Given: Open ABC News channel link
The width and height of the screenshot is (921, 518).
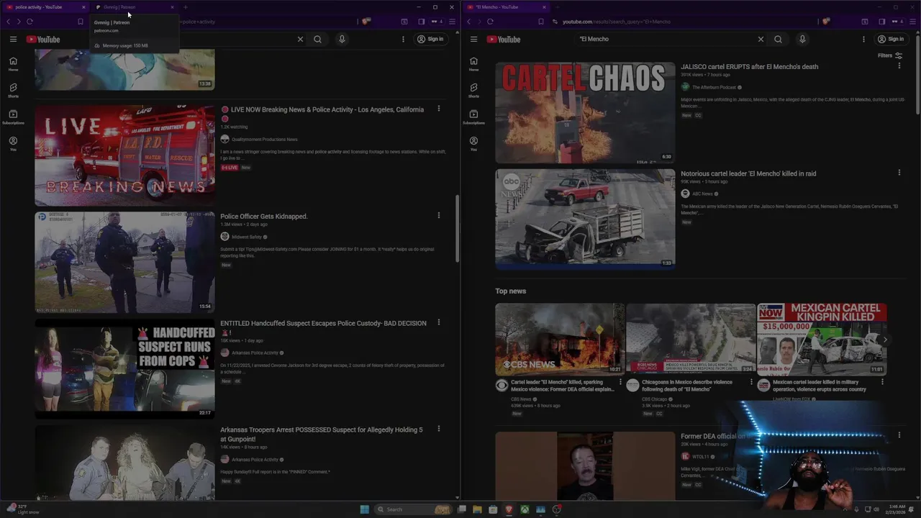Looking at the screenshot, I should pos(702,194).
